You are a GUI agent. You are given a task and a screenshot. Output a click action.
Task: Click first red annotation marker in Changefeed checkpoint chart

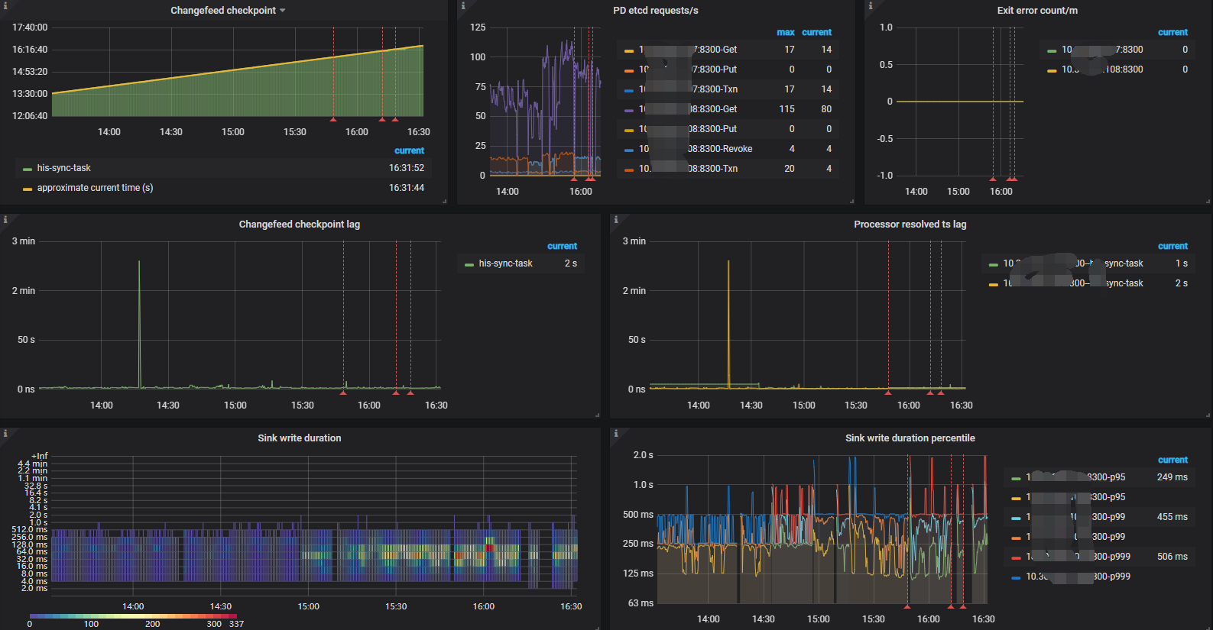coord(333,119)
